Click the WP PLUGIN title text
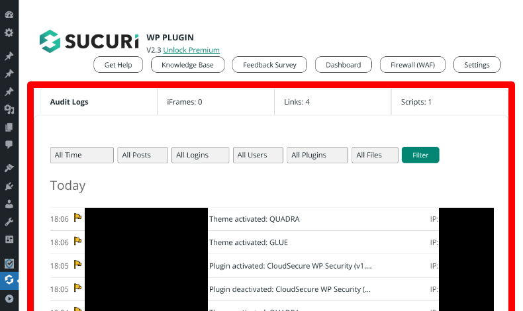The width and height of the screenshot is (523, 311). coord(170,37)
